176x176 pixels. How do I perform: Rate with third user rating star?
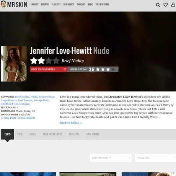point(108,69)
